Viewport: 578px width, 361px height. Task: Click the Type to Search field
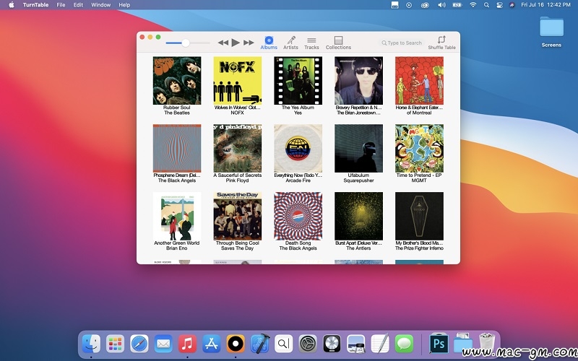(x=402, y=43)
